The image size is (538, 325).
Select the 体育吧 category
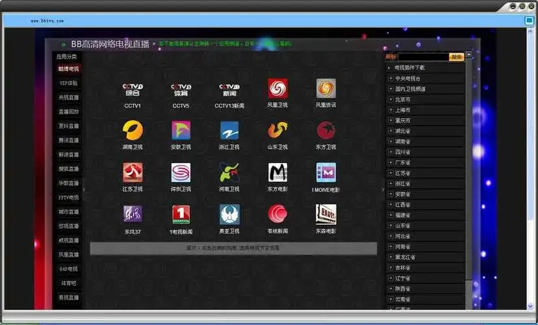pyautogui.click(x=69, y=283)
